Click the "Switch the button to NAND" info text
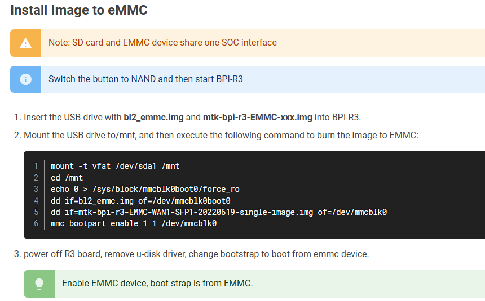 (145, 79)
